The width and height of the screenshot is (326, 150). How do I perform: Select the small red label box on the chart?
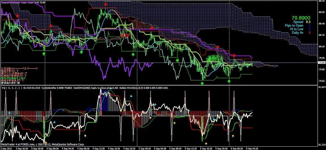tap(125, 36)
